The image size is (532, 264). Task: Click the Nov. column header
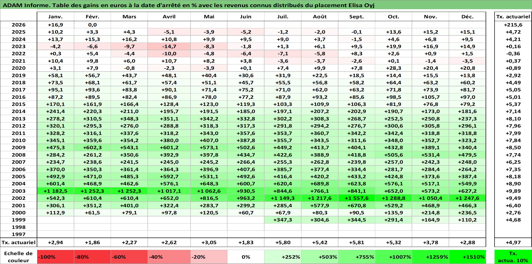[430, 17]
